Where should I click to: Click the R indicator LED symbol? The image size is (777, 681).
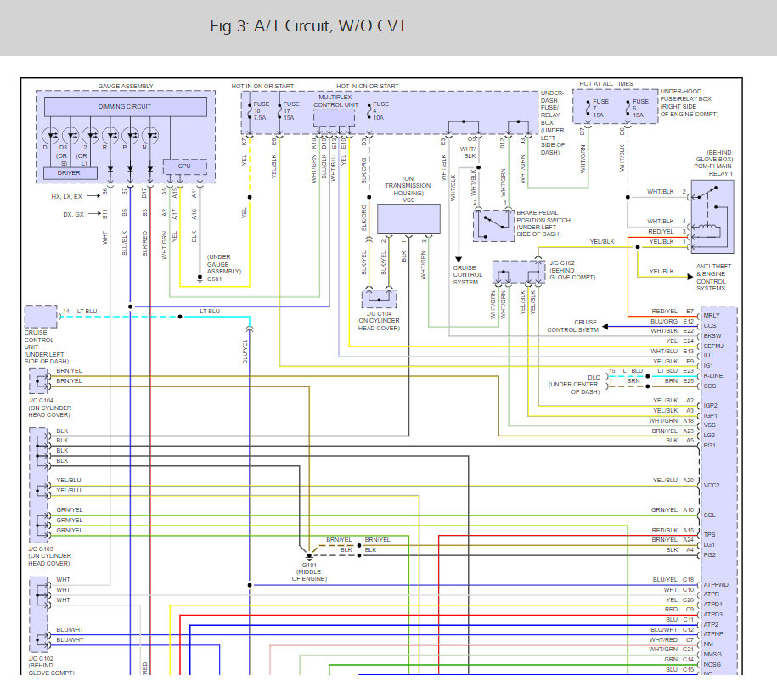[x=110, y=135]
